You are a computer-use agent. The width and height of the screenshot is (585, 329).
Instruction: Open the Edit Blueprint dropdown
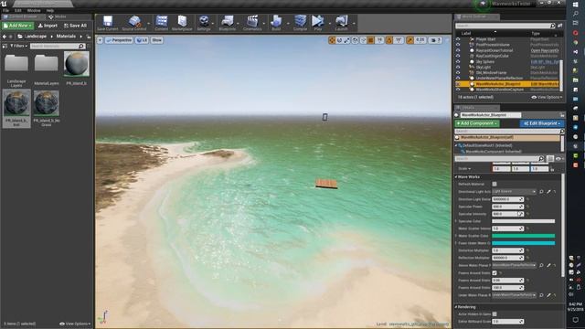(542, 123)
